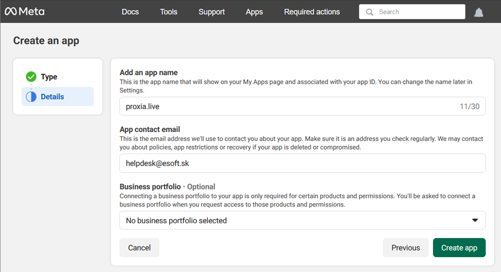This screenshot has height=272, width=501.
Task: Open the Docs menu
Action: pos(130,12)
